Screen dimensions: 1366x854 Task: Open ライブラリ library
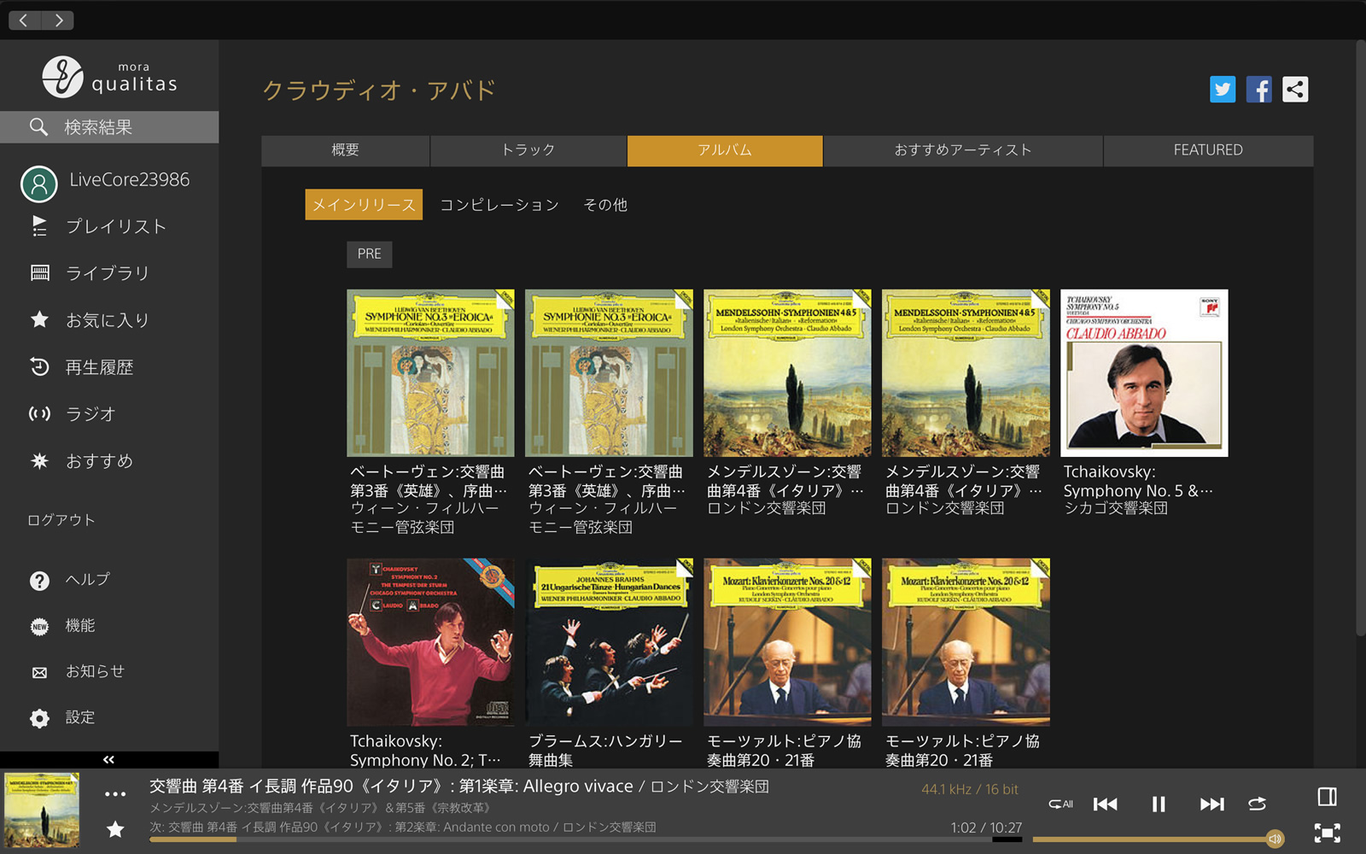coord(90,273)
